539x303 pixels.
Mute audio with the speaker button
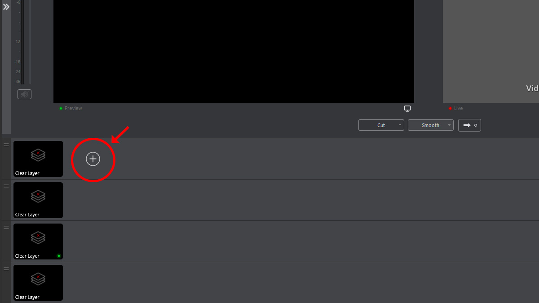(24, 94)
